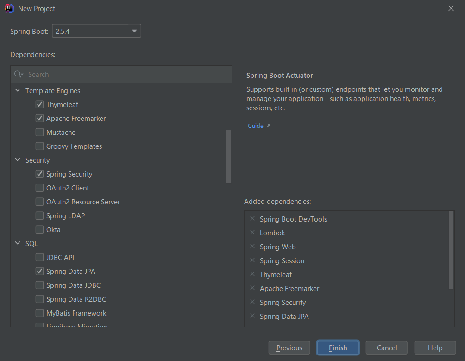Check the Okta checkbox
465x361 pixels.
tap(39, 229)
